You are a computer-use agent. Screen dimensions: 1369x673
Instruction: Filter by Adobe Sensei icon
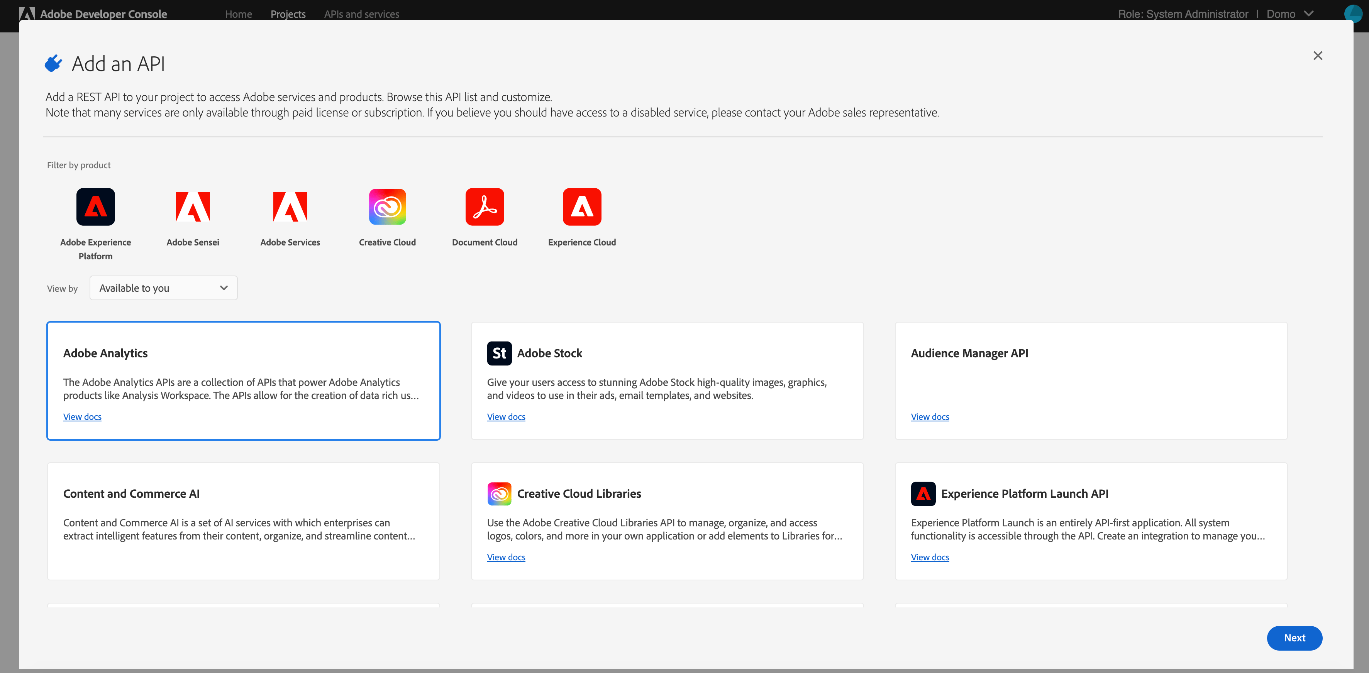[193, 206]
